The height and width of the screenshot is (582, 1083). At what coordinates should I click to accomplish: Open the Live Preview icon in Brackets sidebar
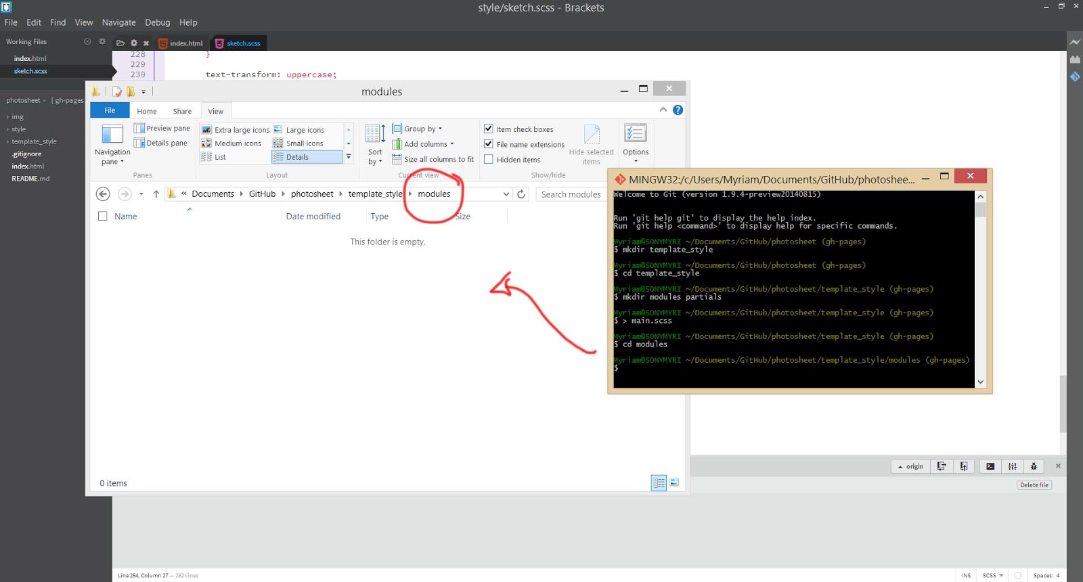[1075, 42]
